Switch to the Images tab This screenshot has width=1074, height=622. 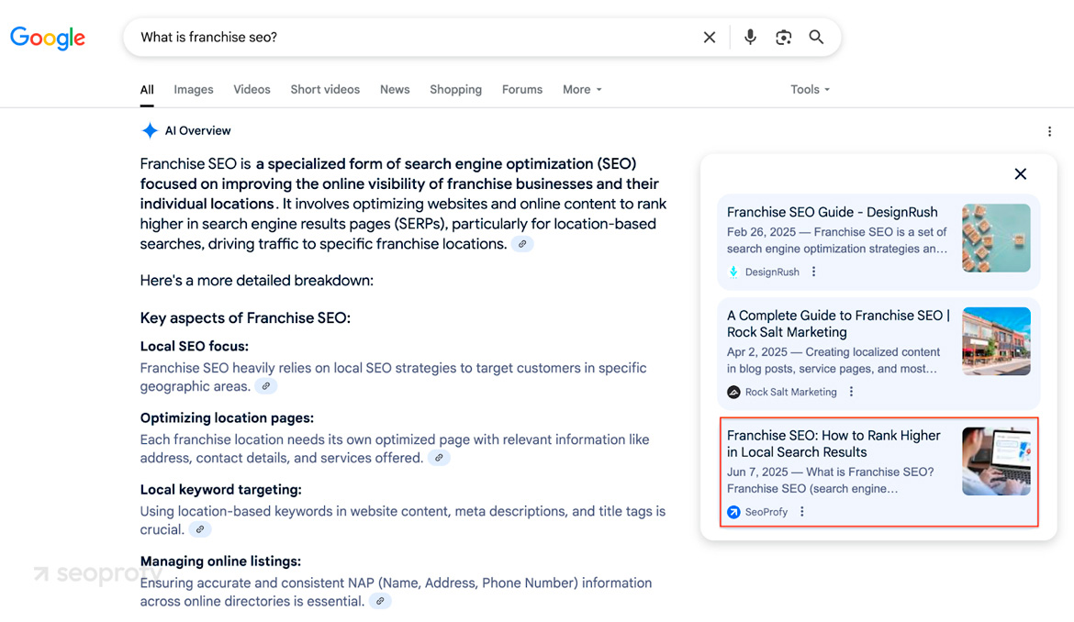click(193, 90)
